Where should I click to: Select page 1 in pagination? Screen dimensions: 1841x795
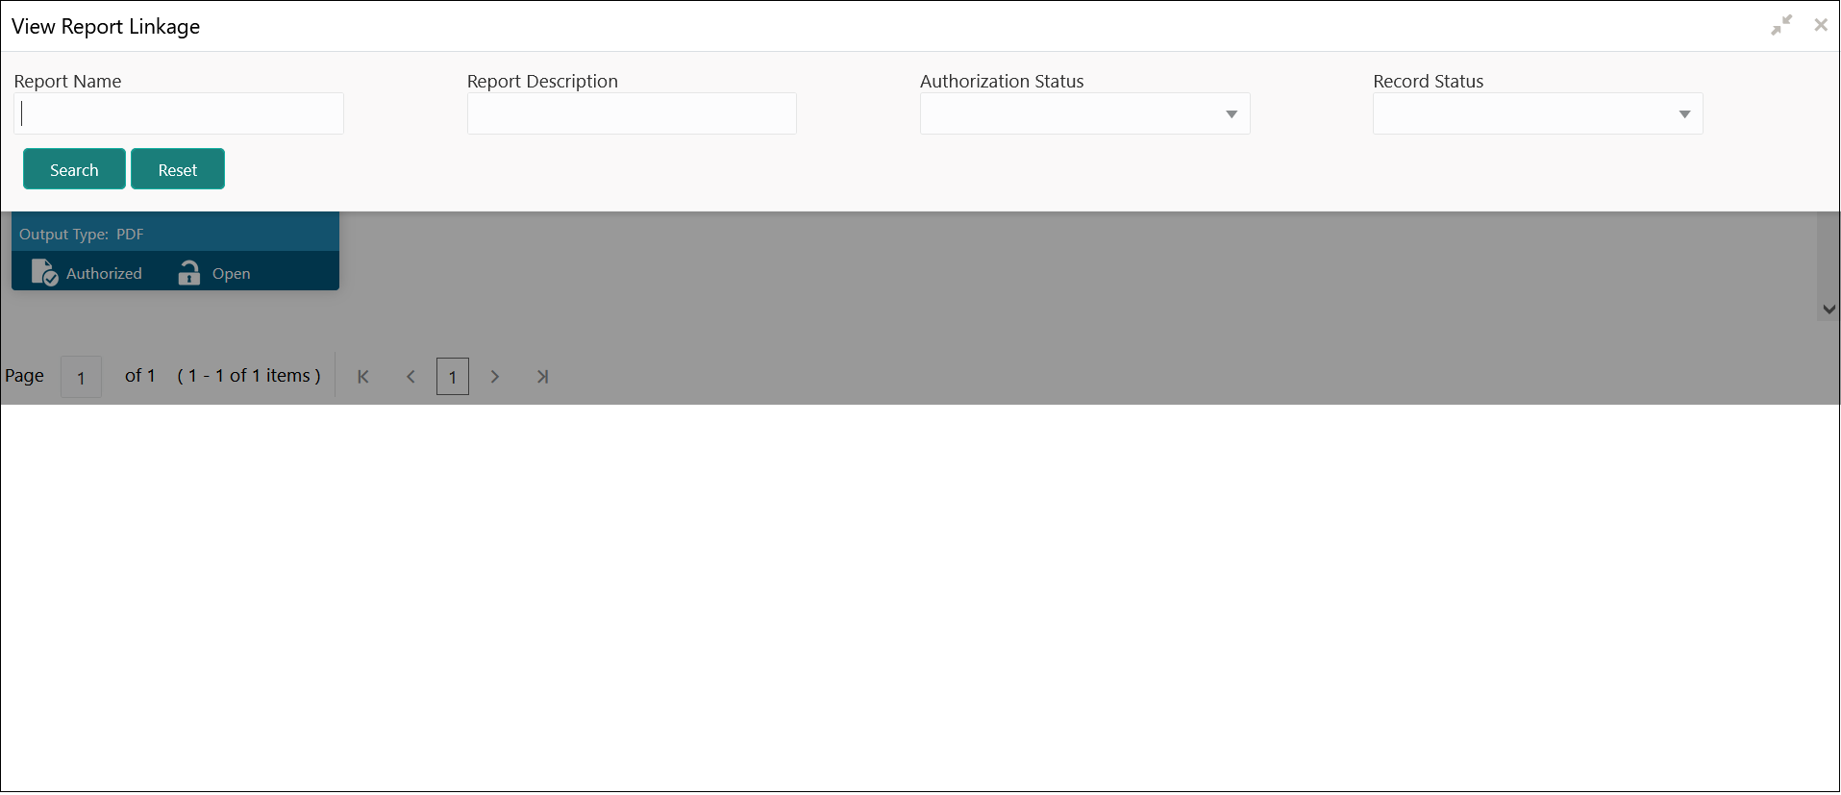point(453,377)
